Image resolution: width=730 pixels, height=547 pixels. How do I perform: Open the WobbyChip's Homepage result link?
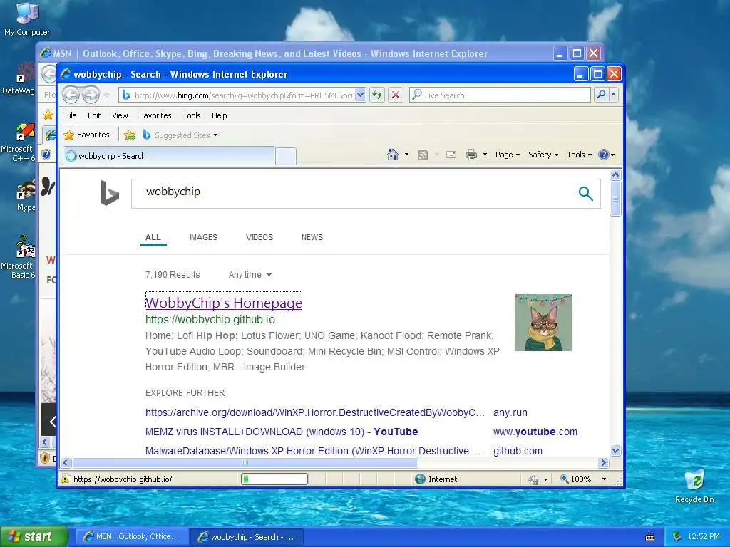pyautogui.click(x=224, y=303)
